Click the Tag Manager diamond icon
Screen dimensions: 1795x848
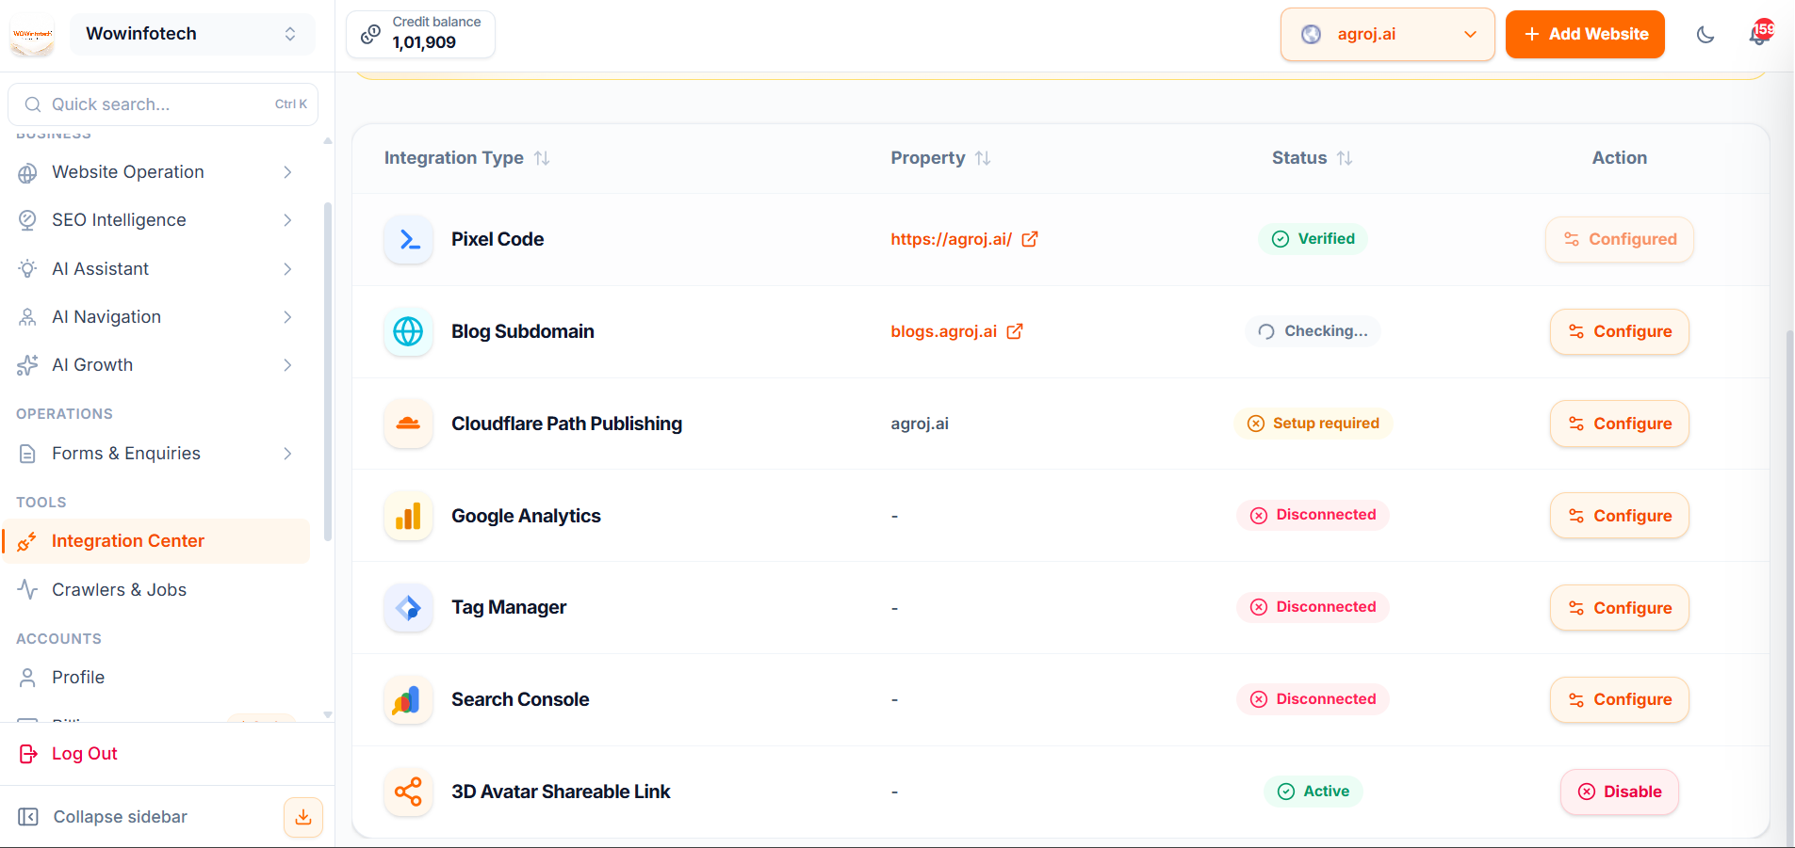(x=408, y=608)
